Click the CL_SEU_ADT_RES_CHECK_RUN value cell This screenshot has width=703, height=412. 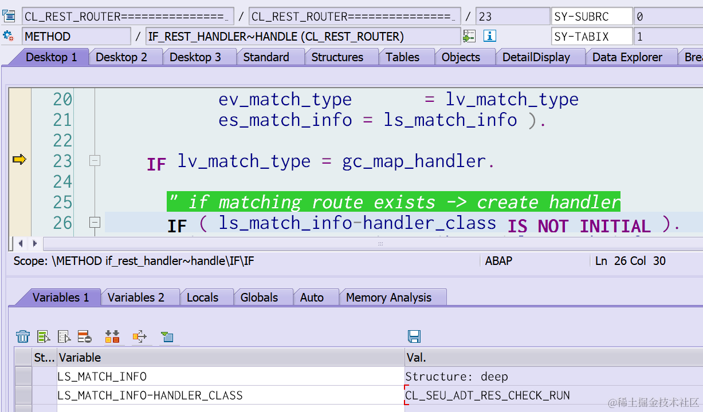click(553, 395)
